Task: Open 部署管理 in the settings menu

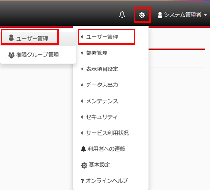Action: [111, 53]
